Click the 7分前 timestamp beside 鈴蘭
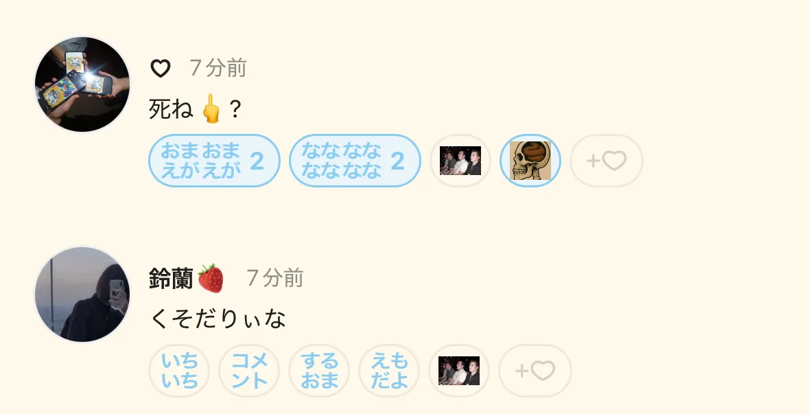The width and height of the screenshot is (809, 414). (274, 278)
